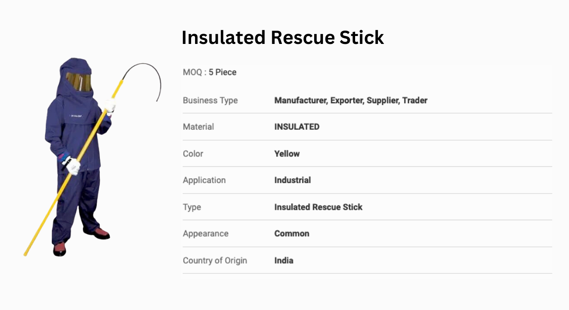The image size is (569, 310).
Task: Select the Appearance field label
Action: (x=205, y=233)
